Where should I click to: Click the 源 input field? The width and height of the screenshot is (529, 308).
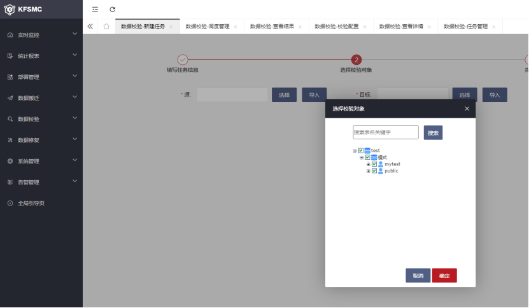coord(232,95)
